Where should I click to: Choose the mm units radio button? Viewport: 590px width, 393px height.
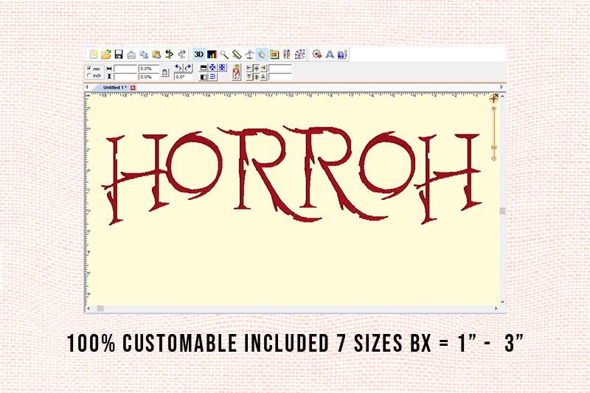tap(89, 68)
